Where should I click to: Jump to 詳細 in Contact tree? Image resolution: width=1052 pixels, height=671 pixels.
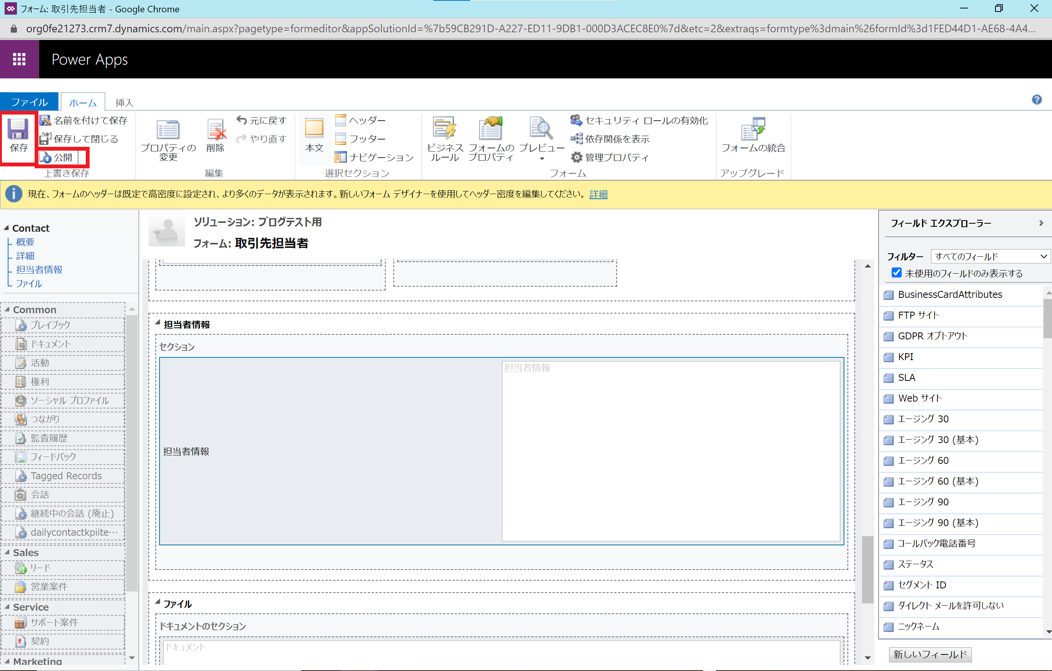pos(25,256)
